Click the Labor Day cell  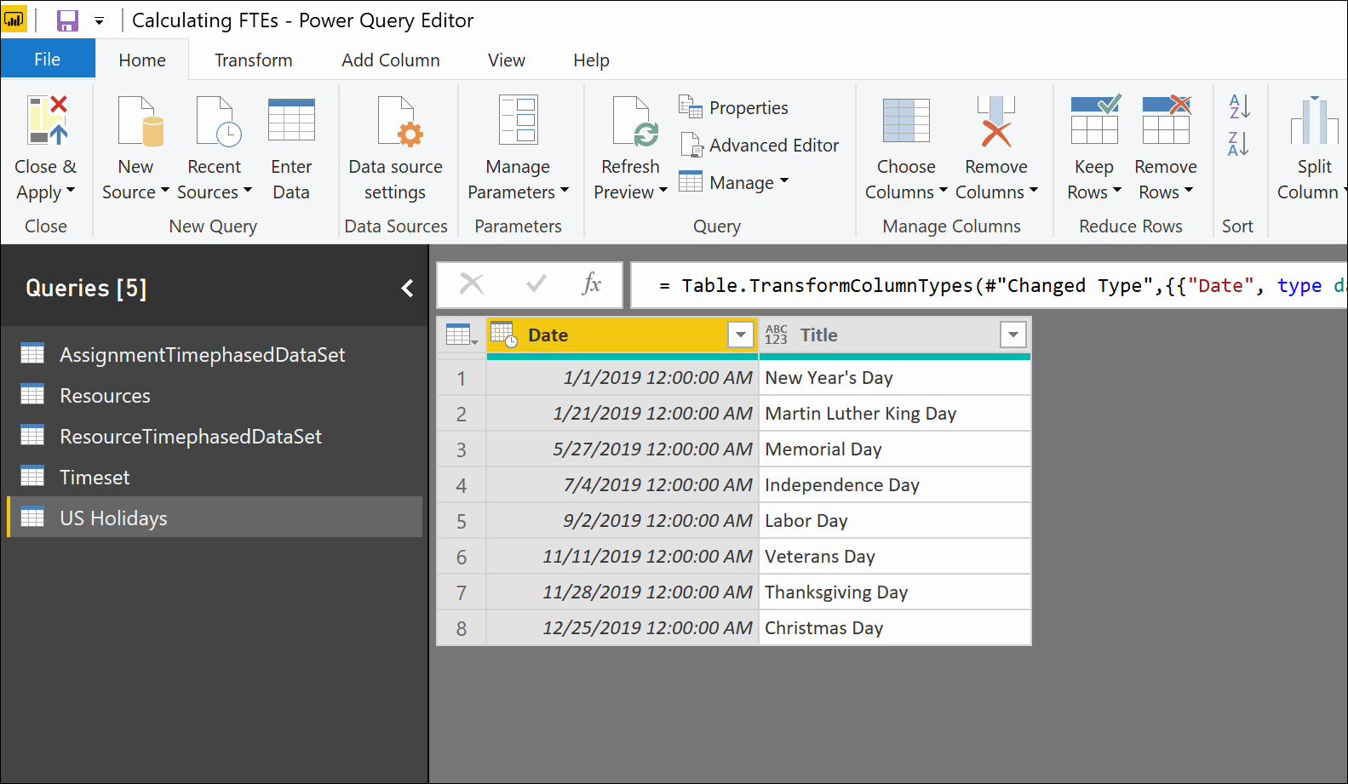click(x=895, y=521)
